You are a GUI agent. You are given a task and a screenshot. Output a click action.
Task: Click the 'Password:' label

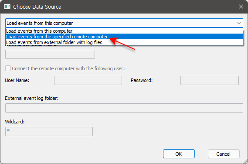(x=142, y=80)
